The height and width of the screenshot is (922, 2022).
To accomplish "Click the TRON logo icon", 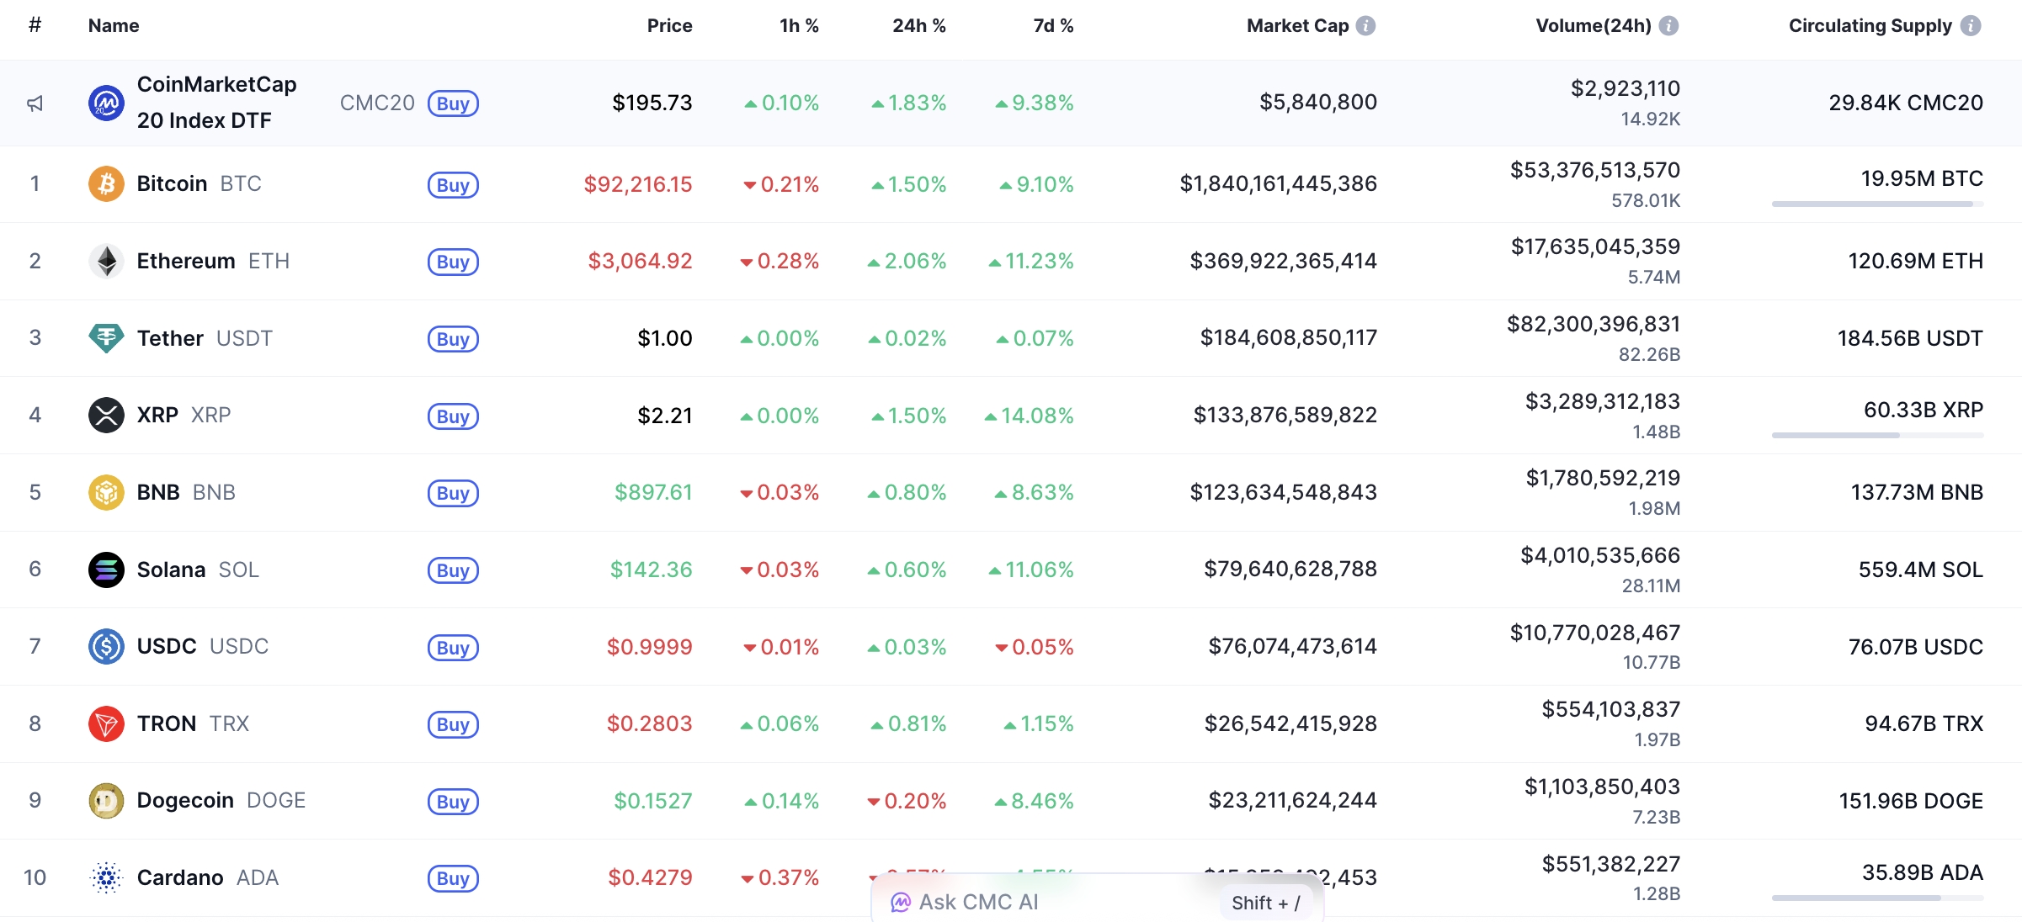I will point(106,723).
